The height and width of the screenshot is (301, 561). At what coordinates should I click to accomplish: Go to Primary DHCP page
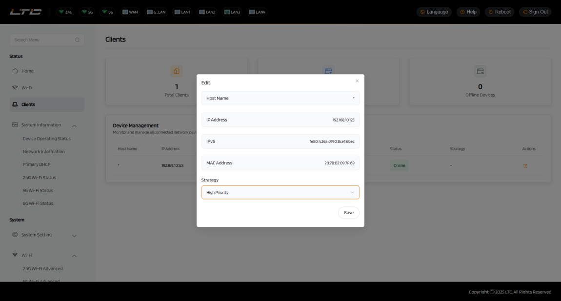(36, 164)
